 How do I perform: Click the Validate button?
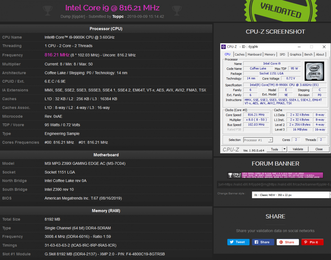(x=298, y=149)
